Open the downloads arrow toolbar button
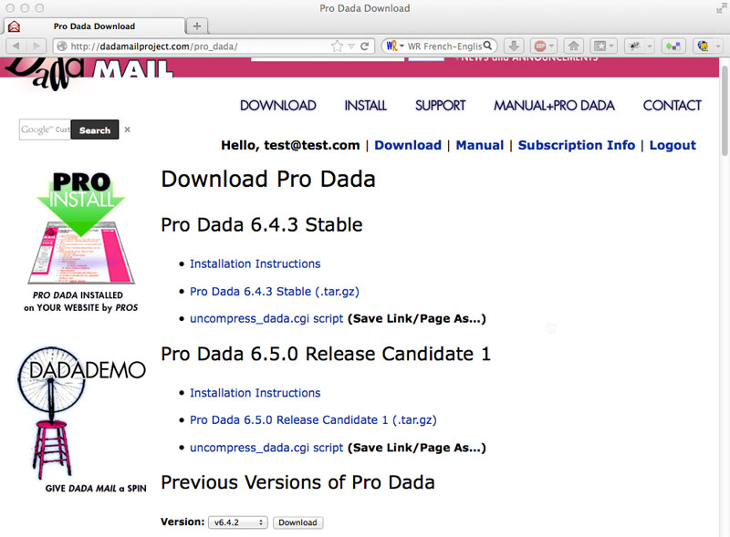730x537 pixels. 514,46
